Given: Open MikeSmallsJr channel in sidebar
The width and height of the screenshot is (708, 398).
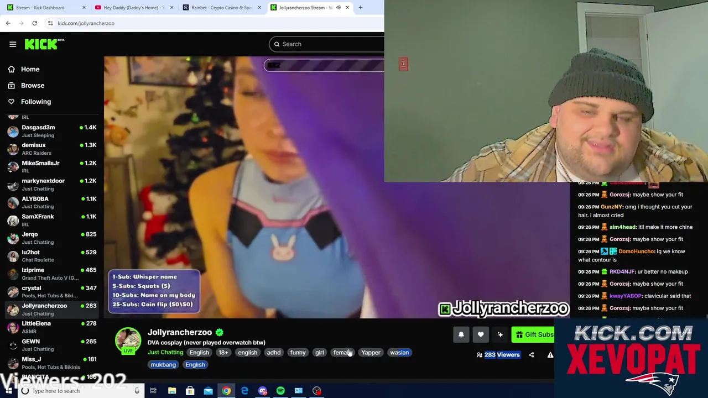Looking at the screenshot, I should pyautogui.click(x=52, y=166).
